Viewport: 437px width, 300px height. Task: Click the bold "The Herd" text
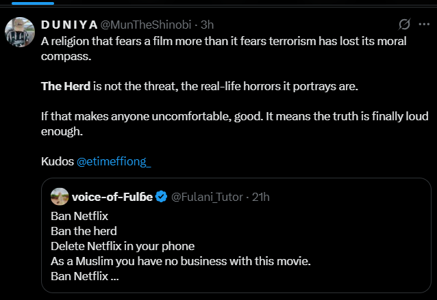tap(66, 86)
